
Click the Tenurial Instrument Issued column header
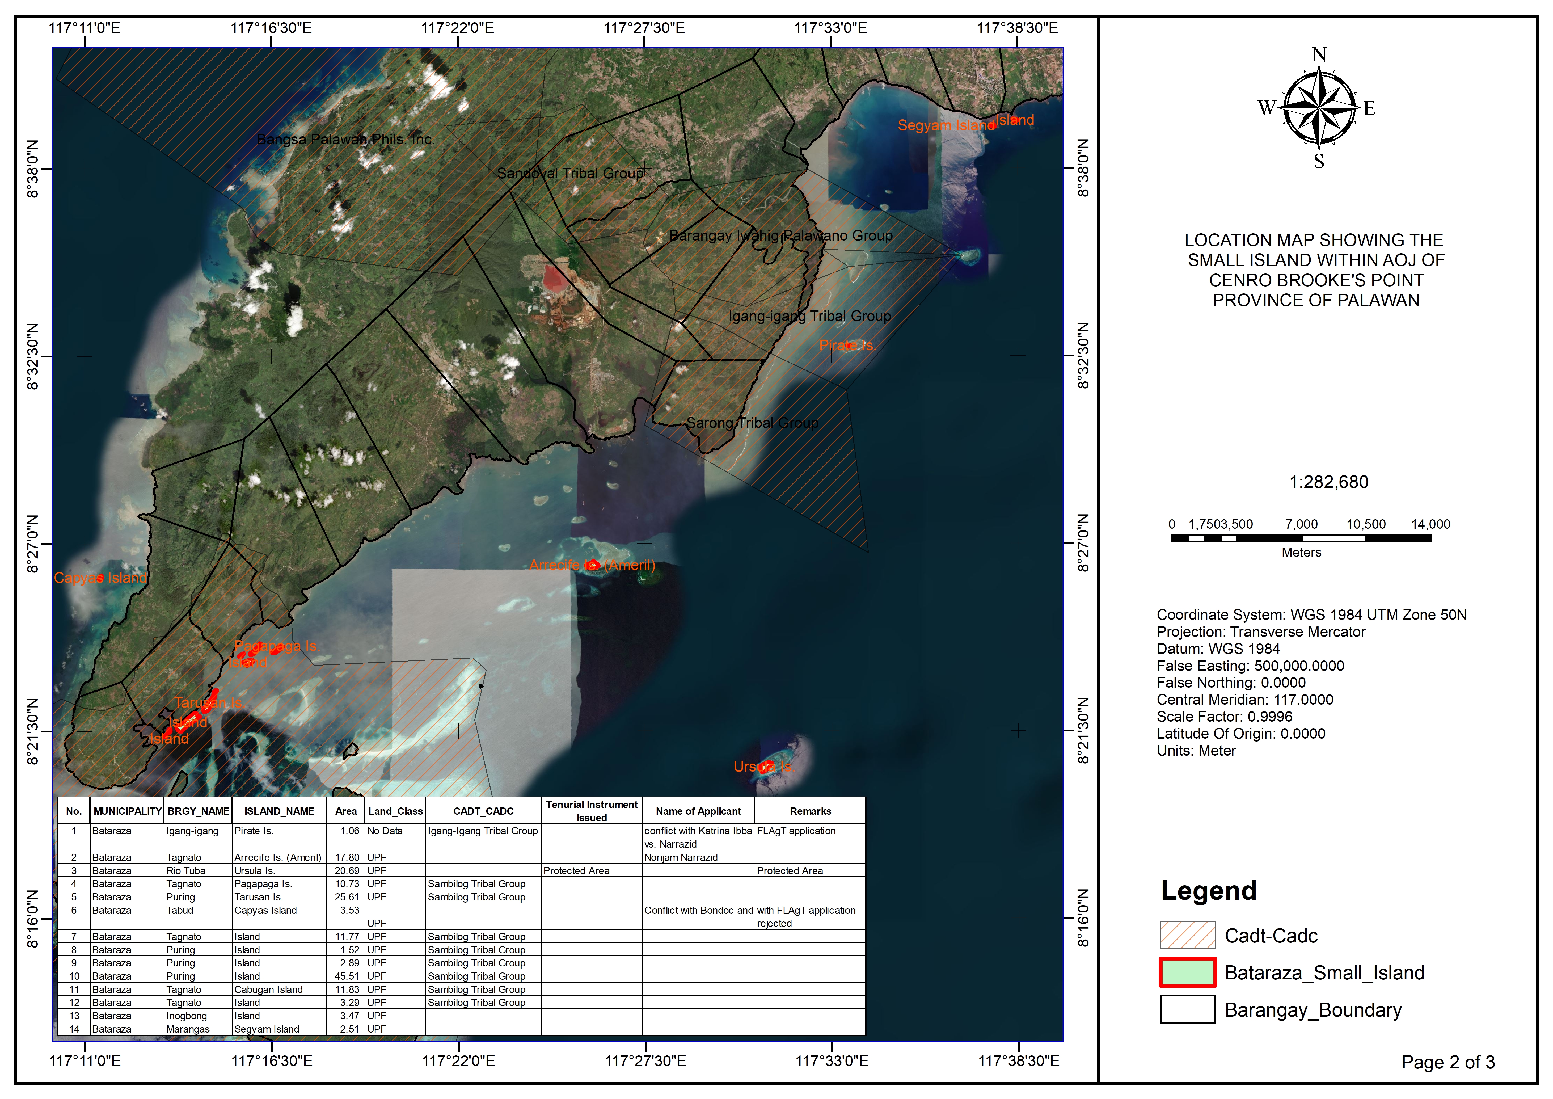point(592,811)
